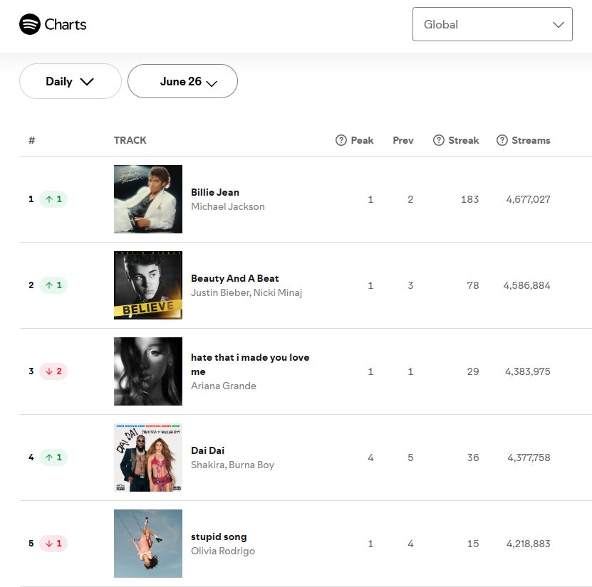Click the red down-arrow badge for Ariana Grande
This screenshot has height=587, width=592.
point(53,371)
